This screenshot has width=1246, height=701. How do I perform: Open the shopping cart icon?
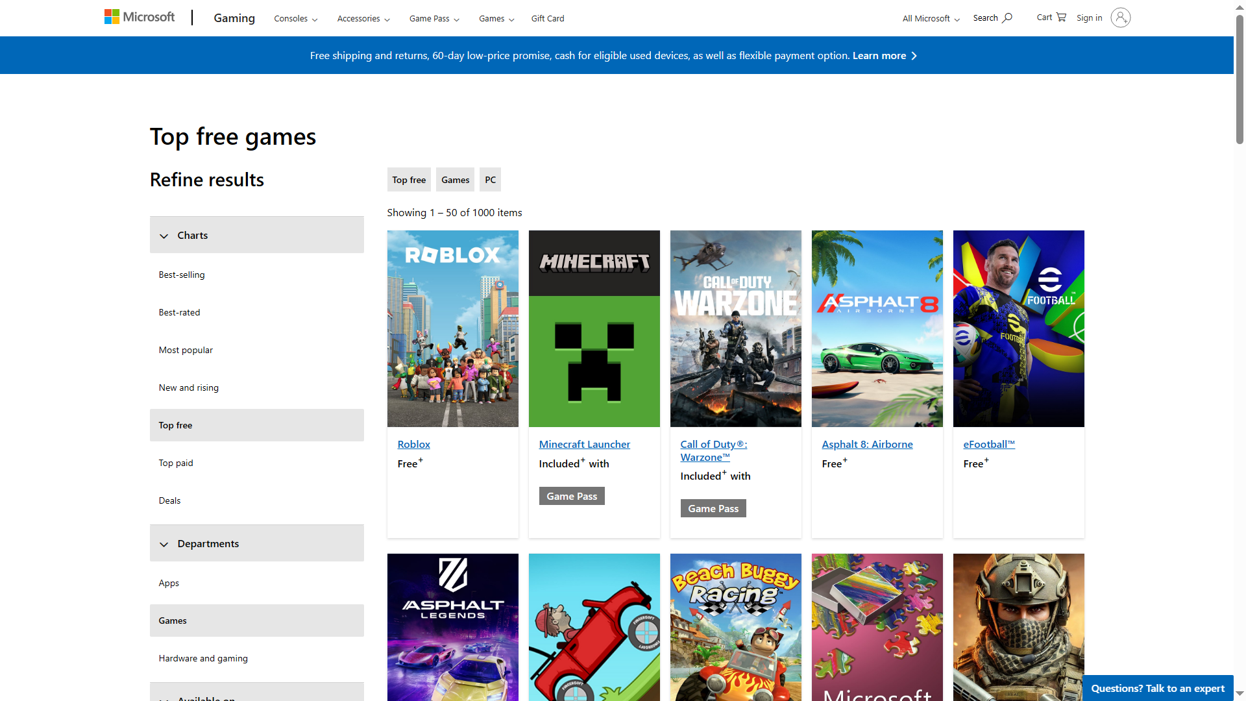point(1061,18)
